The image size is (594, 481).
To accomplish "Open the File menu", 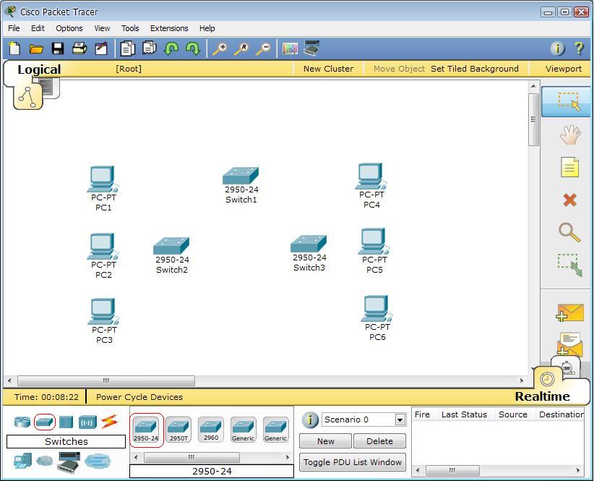I will pos(14,28).
